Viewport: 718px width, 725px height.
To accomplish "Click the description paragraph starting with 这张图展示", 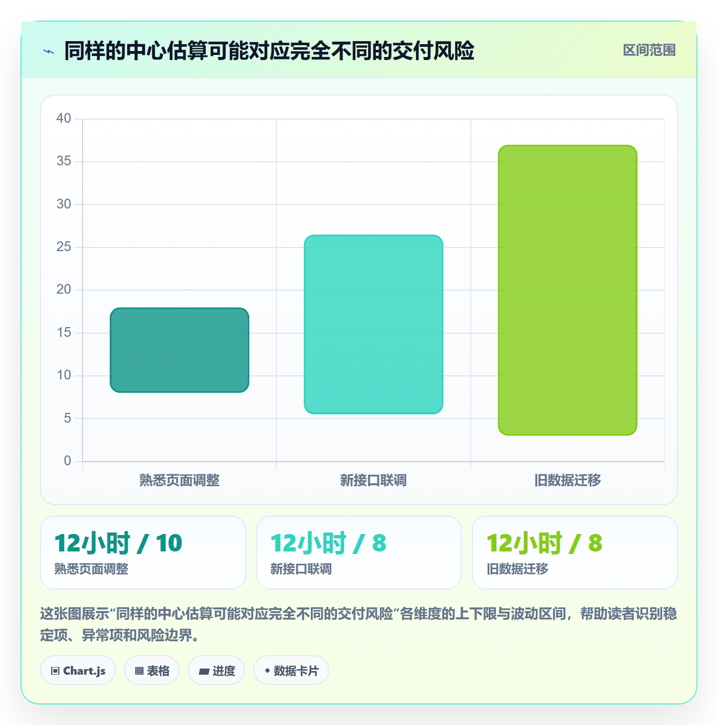I will (x=359, y=624).
